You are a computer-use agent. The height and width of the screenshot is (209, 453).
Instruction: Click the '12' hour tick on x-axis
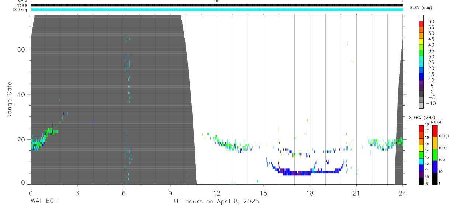click(217, 193)
